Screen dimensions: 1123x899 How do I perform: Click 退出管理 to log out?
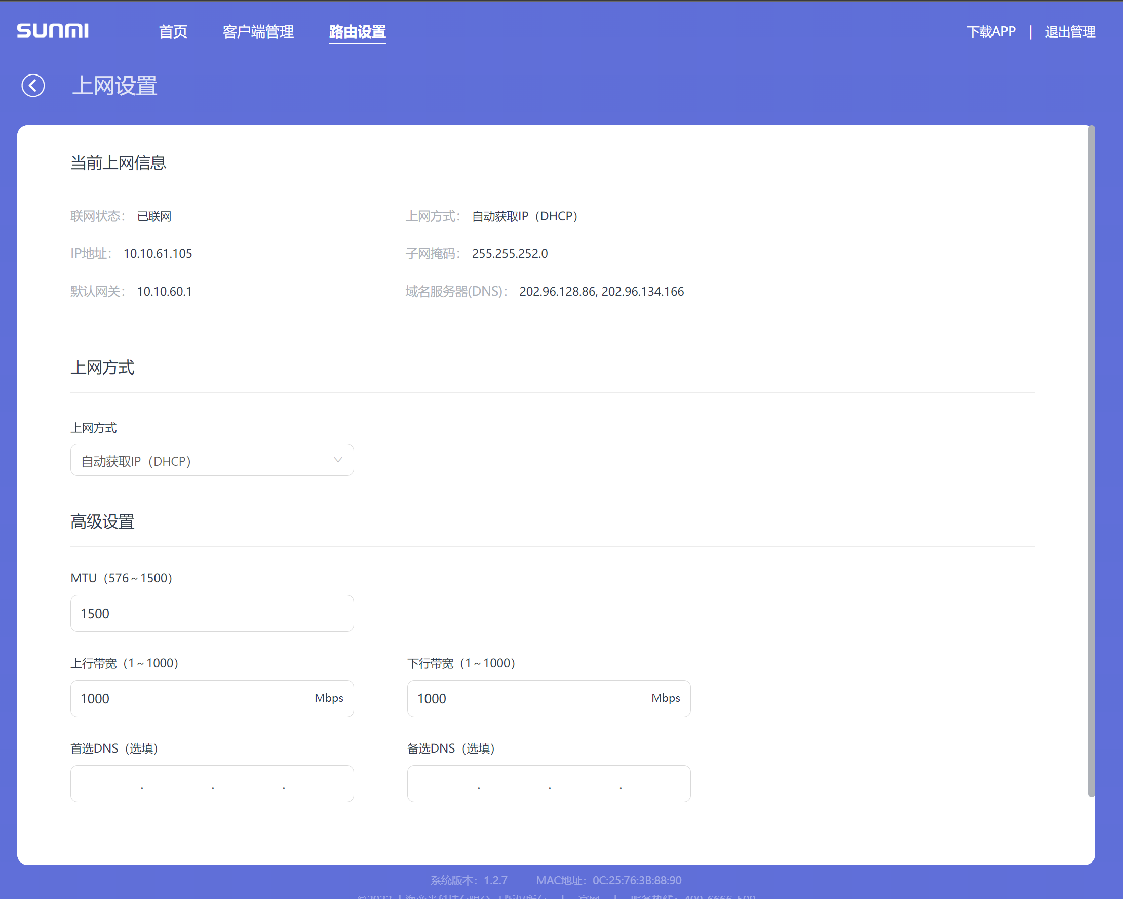pos(1070,32)
